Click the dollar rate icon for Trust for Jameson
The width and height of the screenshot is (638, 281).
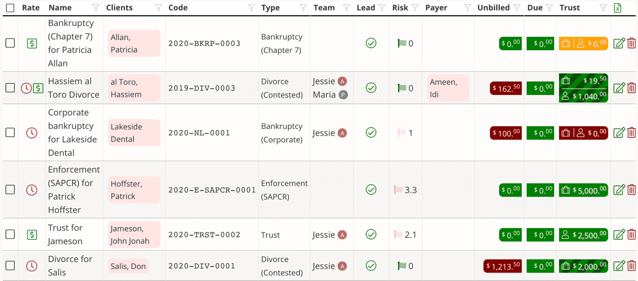pos(32,235)
